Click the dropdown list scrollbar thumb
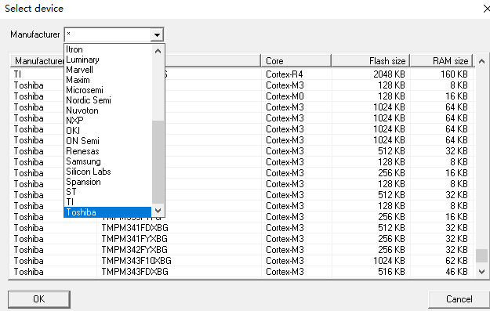The height and width of the screenshot is (311, 490). point(158,162)
